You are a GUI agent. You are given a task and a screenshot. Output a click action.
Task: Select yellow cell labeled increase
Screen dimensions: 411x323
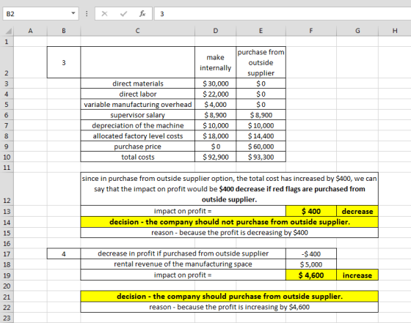(x=357, y=275)
